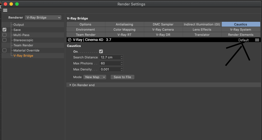Open the Render Elements tab

tap(241, 35)
